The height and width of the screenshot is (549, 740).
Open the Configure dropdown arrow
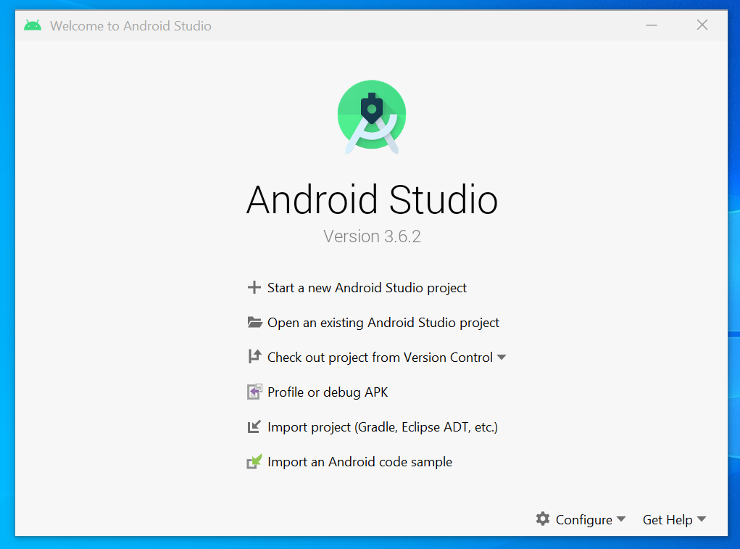click(621, 519)
